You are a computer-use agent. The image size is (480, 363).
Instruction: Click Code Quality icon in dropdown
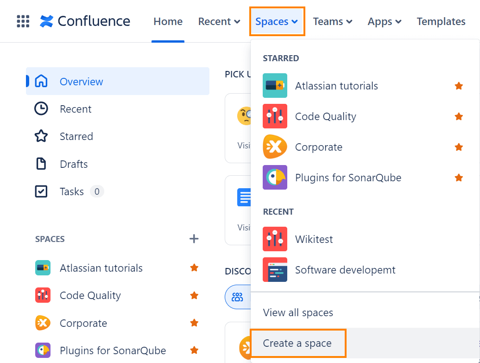[275, 116]
